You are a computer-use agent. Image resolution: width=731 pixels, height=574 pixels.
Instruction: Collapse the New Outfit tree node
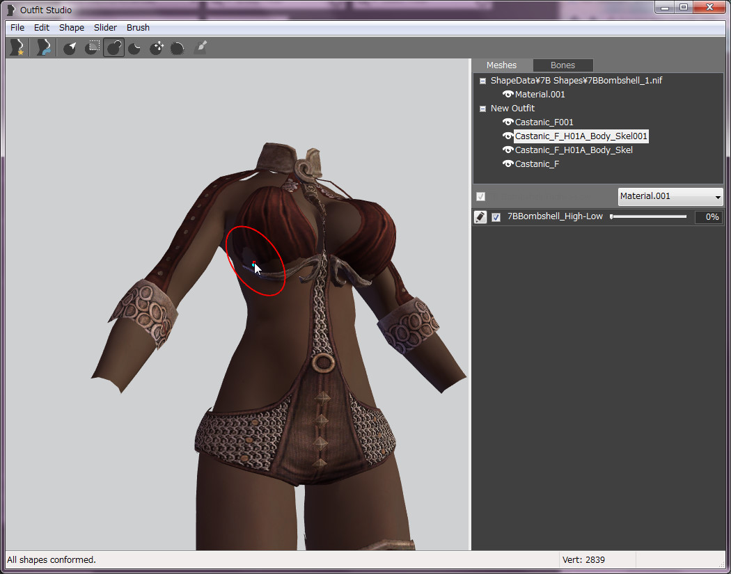(482, 109)
